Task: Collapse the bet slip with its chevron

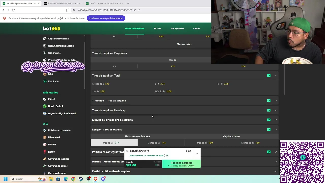Action: click(197, 153)
